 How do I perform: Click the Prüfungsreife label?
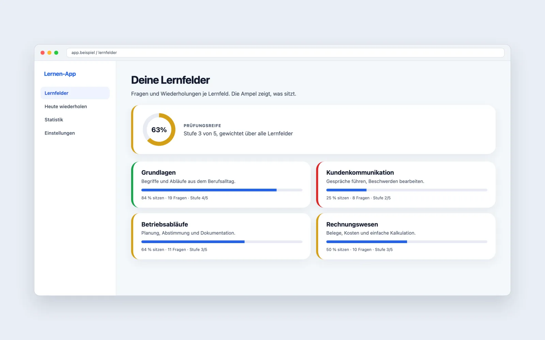(x=202, y=125)
